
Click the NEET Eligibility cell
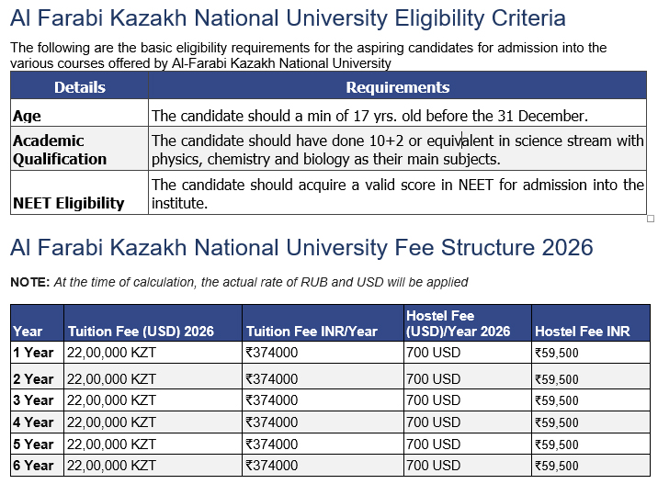69,203
